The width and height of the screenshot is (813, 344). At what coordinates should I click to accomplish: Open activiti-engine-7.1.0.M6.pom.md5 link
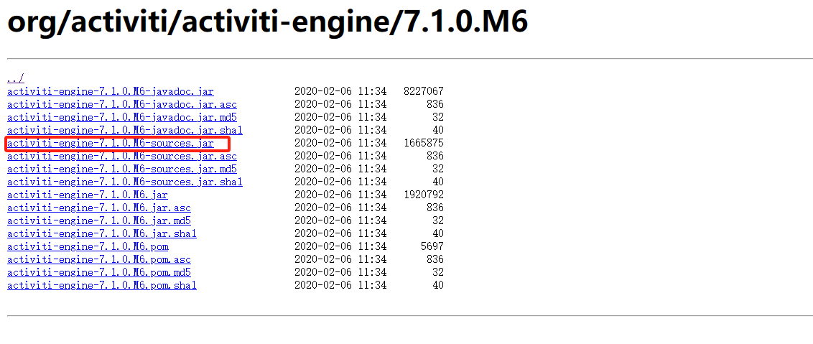pos(99,272)
